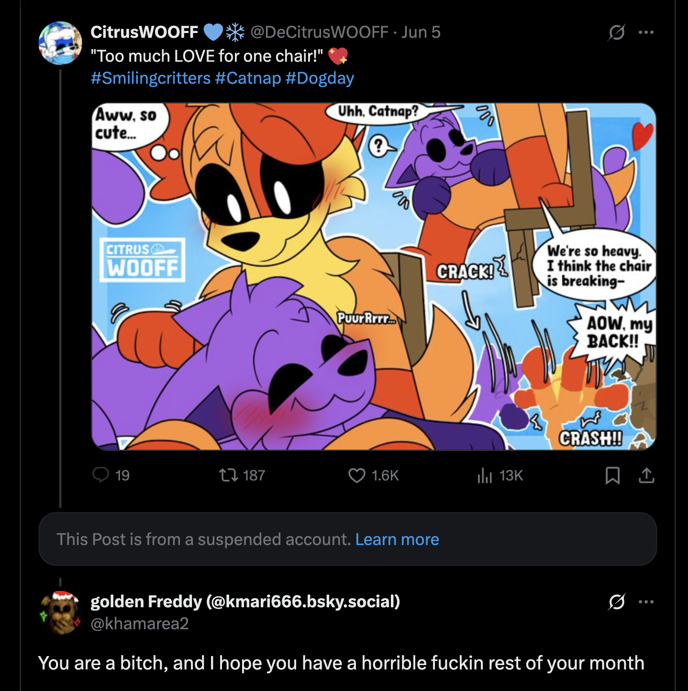
Task: Click the #Smilingcritters hashtag
Action: click(151, 78)
